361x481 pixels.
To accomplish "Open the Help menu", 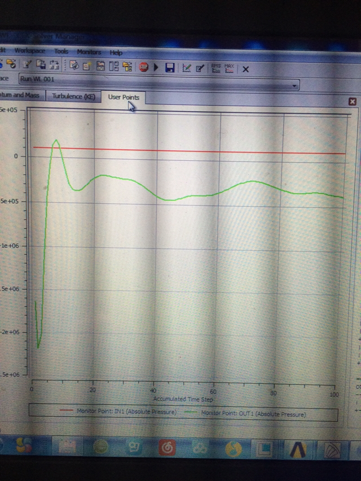I will pyautogui.click(x=116, y=53).
